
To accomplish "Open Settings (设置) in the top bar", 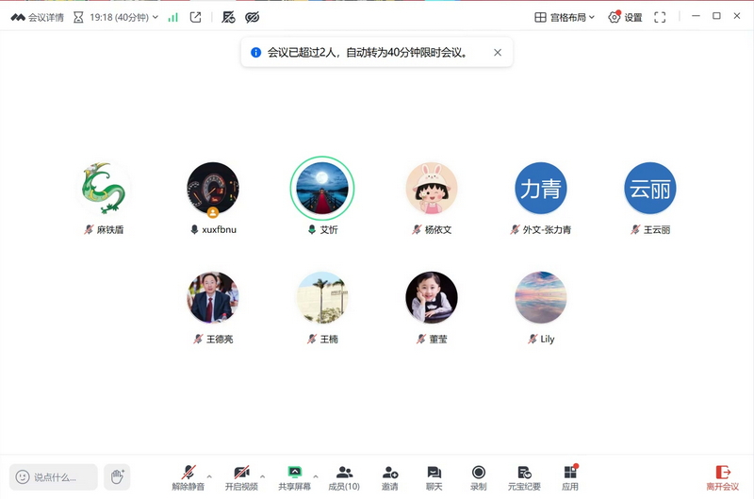I will pyautogui.click(x=625, y=17).
